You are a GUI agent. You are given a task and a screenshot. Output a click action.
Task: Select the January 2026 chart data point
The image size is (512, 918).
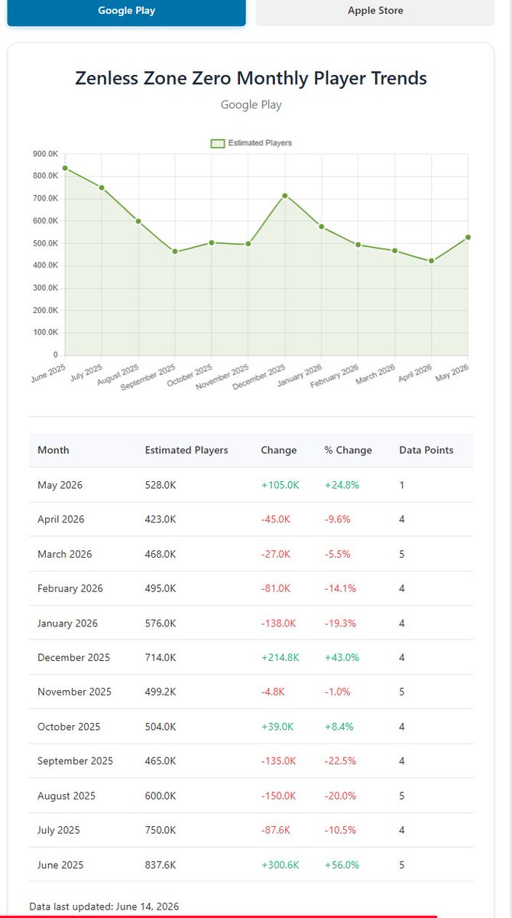pyautogui.click(x=322, y=226)
